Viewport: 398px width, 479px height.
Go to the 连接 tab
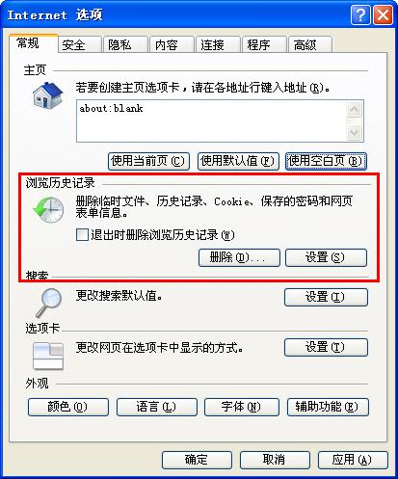point(218,44)
